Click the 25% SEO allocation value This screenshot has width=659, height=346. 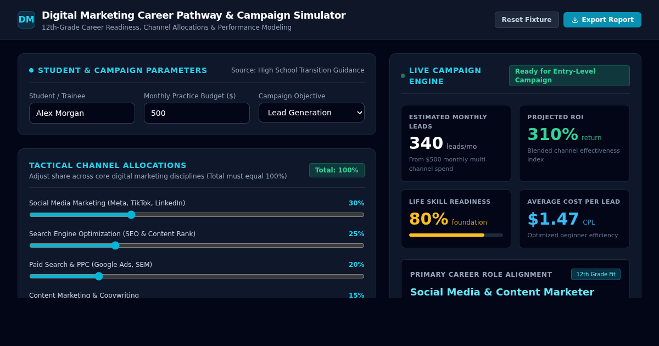(x=356, y=234)
